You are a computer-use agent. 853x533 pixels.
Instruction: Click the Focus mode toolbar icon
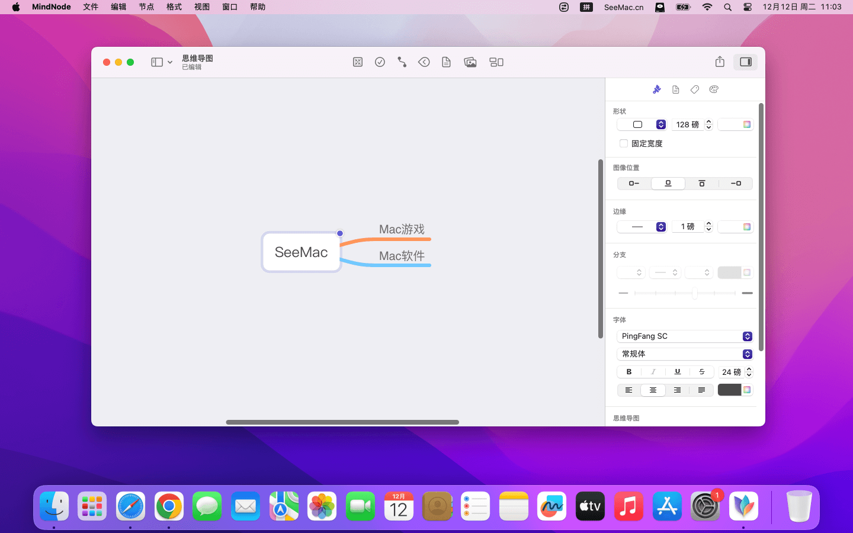pyautogui.click(x=358, y=62)
